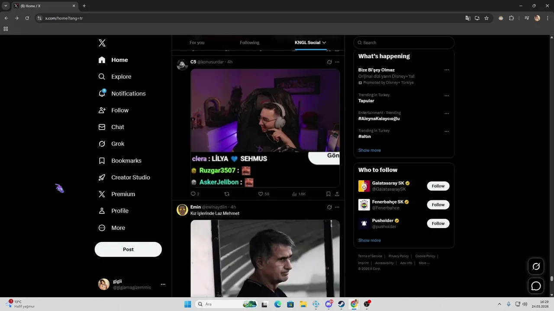Click the Profile person icon

coord(102,211)
